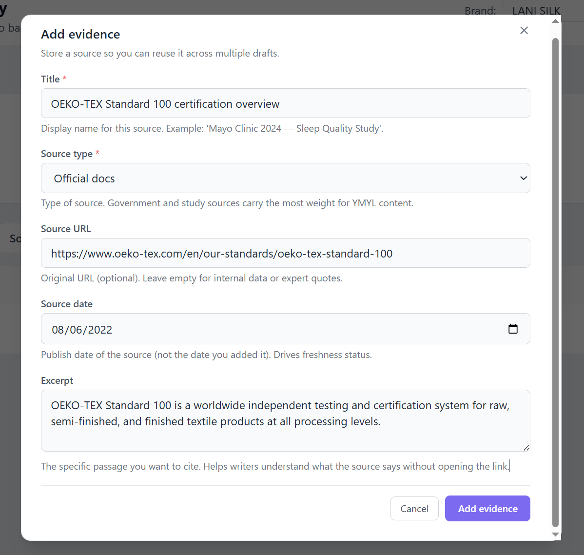
Task: Focus the Title input field
Action: (x=285, y=103)
